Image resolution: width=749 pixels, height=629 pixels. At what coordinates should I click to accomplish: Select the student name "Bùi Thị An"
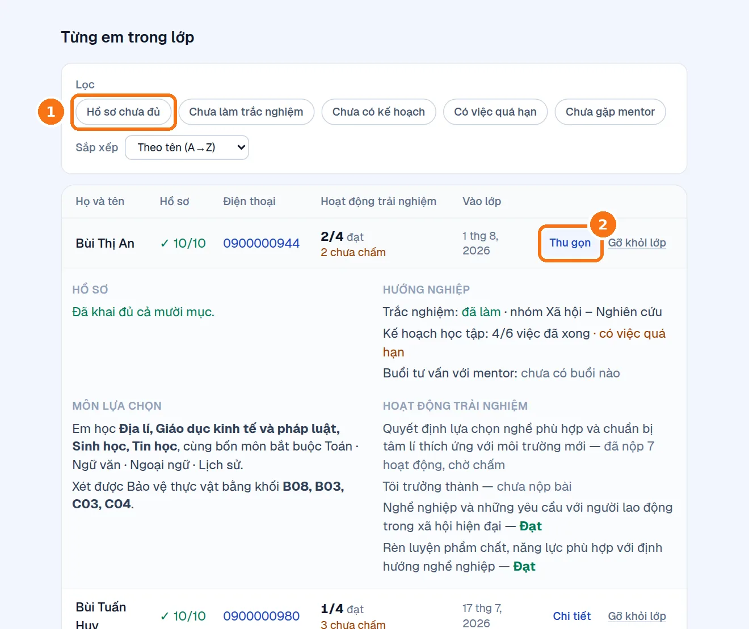[x=105, y=244]
